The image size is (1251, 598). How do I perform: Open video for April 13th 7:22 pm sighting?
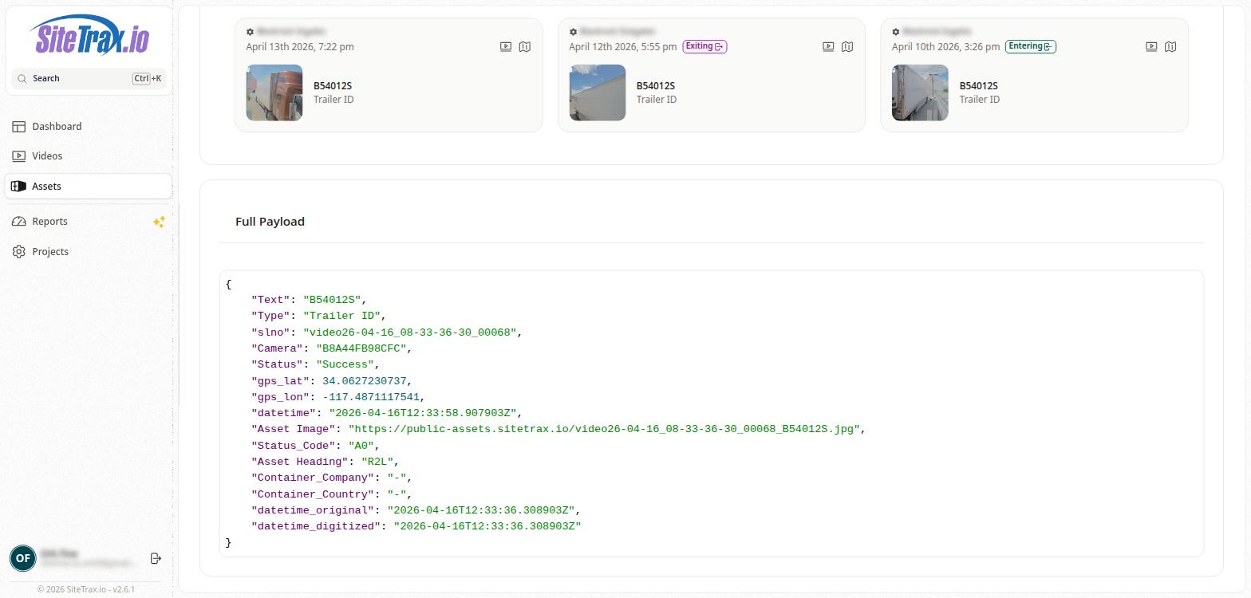pos(506,46)
